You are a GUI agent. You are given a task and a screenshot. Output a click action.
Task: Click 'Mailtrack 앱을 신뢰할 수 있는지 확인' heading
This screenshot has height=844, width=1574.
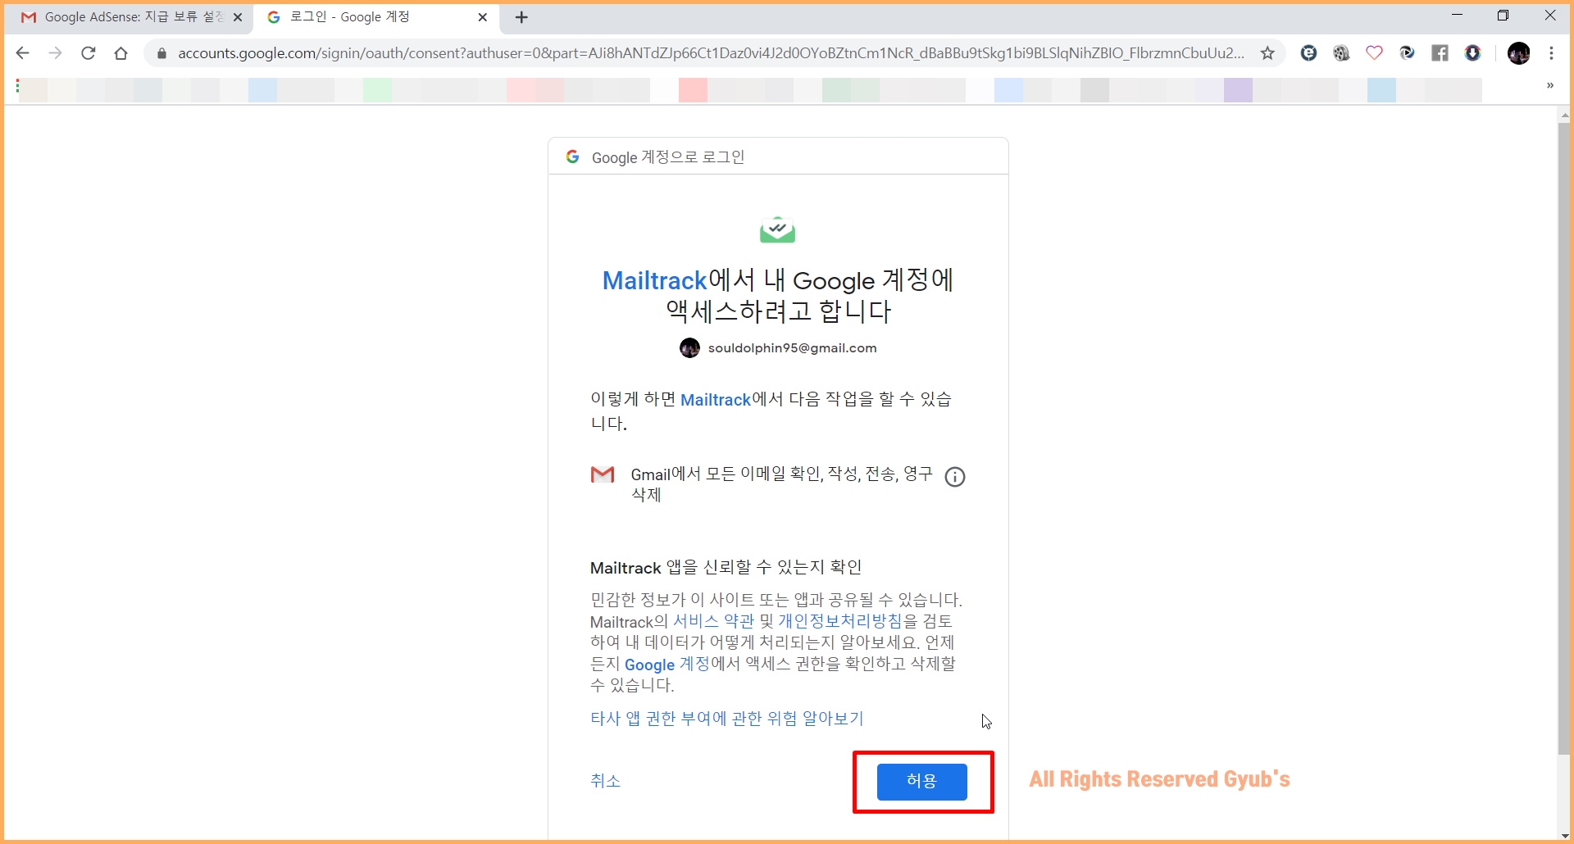726,567
